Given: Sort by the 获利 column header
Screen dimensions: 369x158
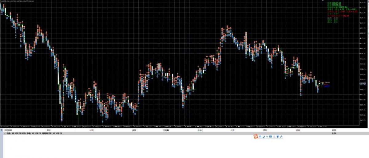Looking at the screenshot, I should coord(265,130).
